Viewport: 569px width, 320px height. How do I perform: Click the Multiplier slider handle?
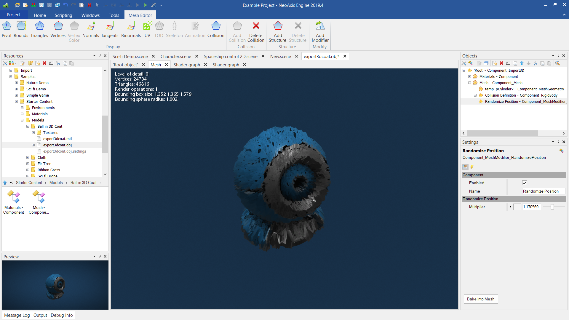[x=552, y=207]
